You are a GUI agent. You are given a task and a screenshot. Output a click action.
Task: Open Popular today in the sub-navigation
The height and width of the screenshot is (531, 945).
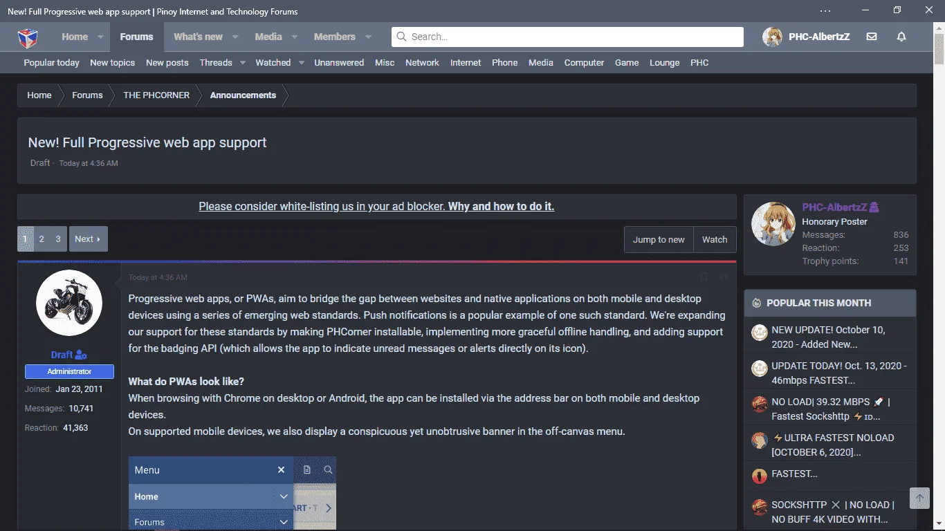tap(52, 62)
